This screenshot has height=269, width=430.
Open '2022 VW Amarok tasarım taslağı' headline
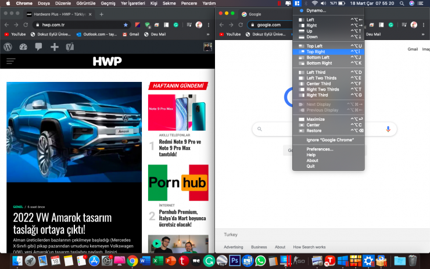63,224
